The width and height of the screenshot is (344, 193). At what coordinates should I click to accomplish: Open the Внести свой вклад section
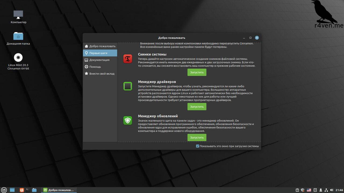coord(102,73)
